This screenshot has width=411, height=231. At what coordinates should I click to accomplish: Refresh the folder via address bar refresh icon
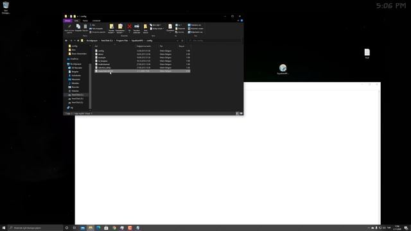[x=182, y=40]
